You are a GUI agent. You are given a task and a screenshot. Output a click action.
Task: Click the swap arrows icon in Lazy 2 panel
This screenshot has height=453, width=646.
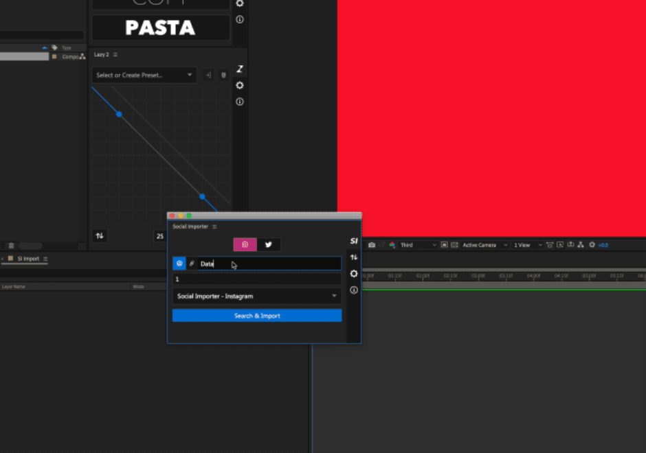point(100,235)
